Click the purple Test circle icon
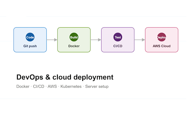Screen dimensions: 189x118 [x=118, y=37]
